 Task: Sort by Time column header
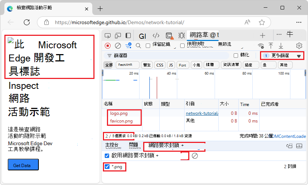(249, 104)
